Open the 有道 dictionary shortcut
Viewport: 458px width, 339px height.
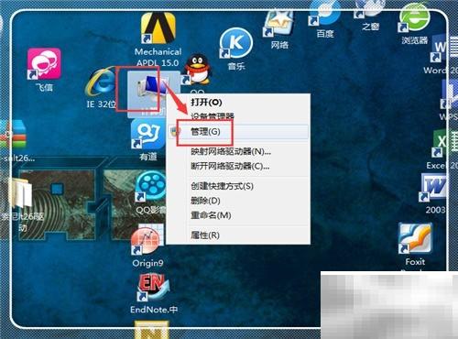point(148,135)
